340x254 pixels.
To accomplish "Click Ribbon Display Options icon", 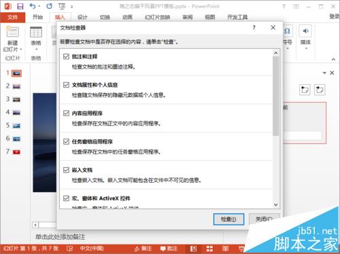I will [x=296, y=6].
